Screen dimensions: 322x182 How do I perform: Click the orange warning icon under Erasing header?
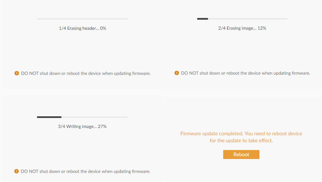click(x=17, y=73)
